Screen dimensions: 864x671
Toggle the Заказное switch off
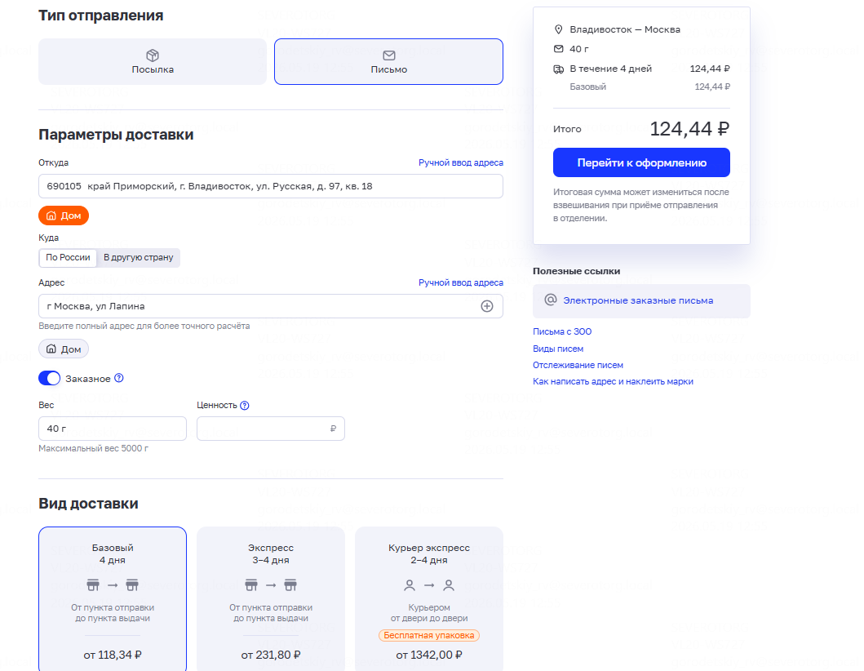coord(49,378)
